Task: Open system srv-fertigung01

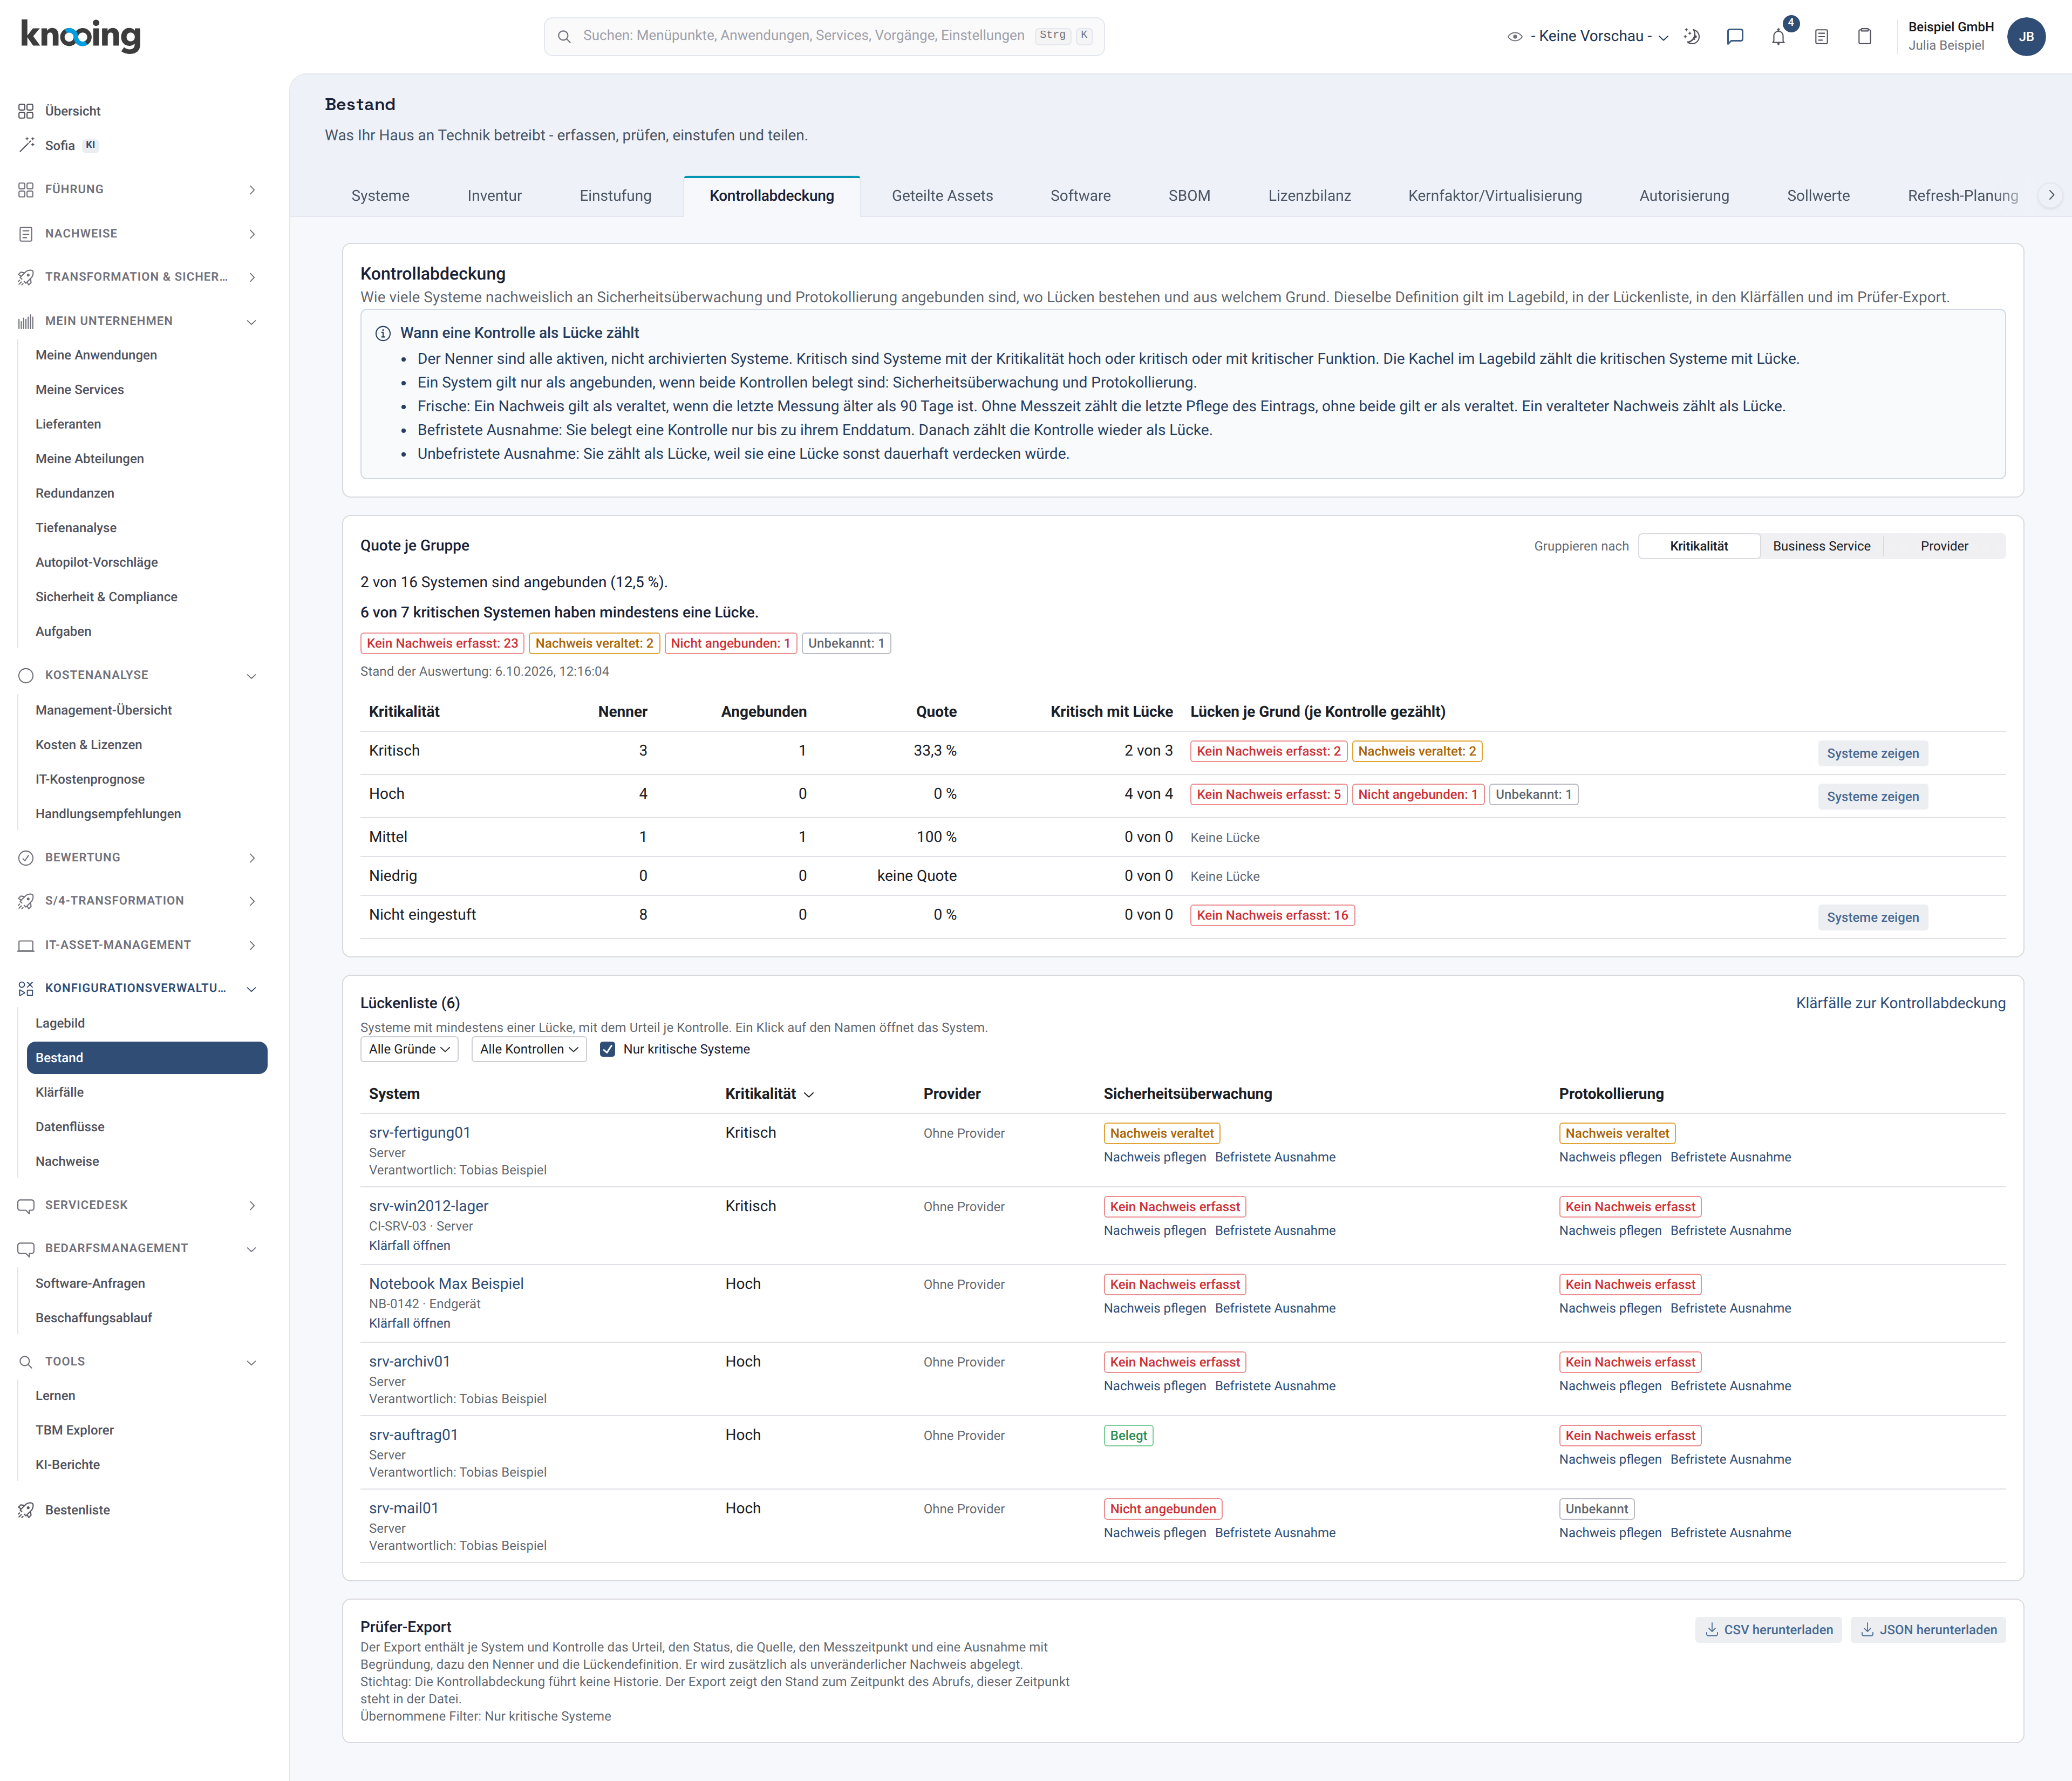Action: click(419, 1133)
